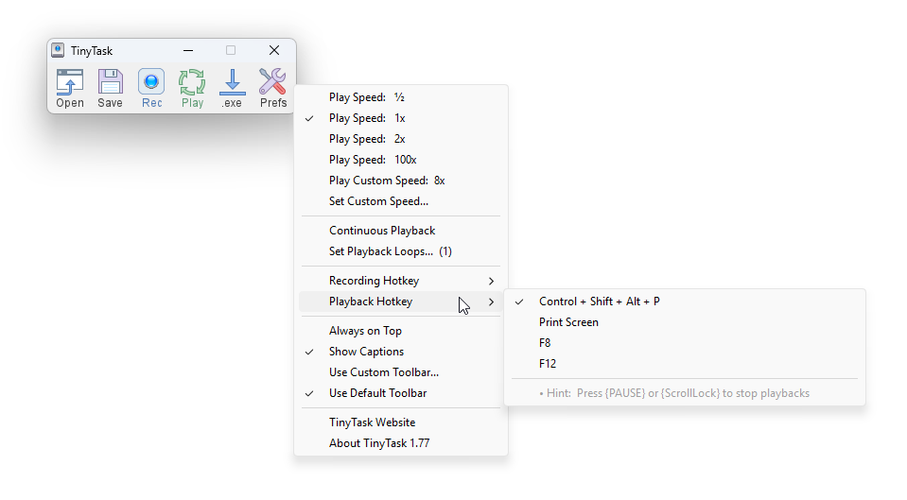Open the Prefs wrench icon
The width and height of the screenshot is (907, 500).
(273, 88)
